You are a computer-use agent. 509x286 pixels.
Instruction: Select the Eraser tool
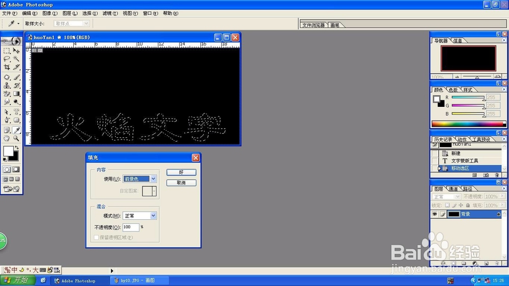[x=7, y=94]
